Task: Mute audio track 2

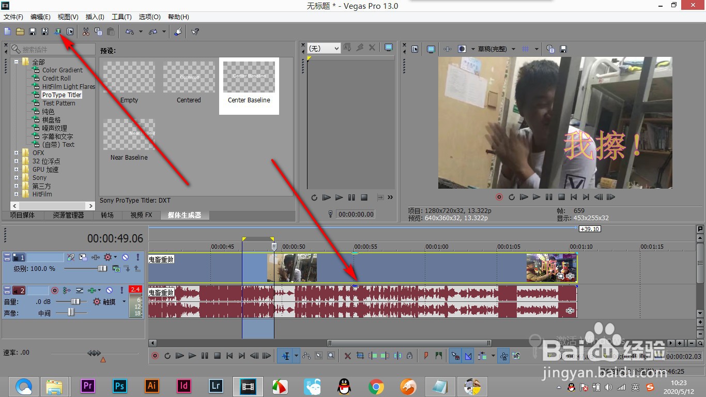Action: tap(109, 290)
